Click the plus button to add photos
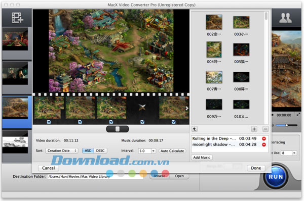304x201 pixels. tap(254, 129)
